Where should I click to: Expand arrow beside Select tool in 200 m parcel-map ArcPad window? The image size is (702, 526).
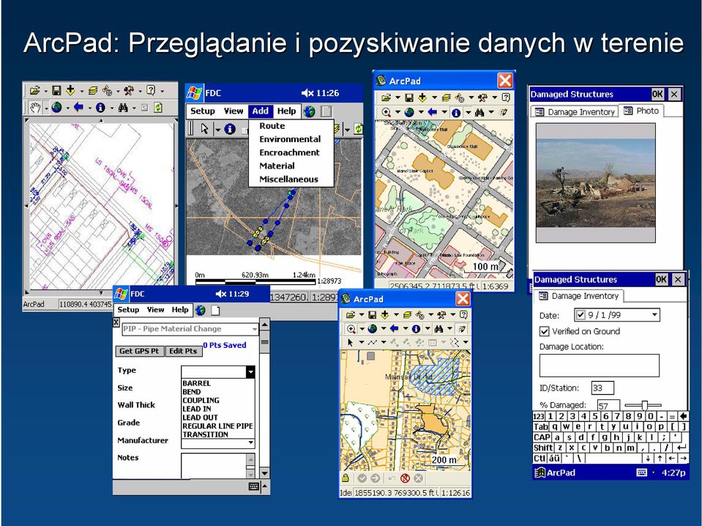pos(362,343)
